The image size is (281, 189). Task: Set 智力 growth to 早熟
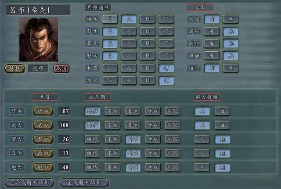(113, 139)
